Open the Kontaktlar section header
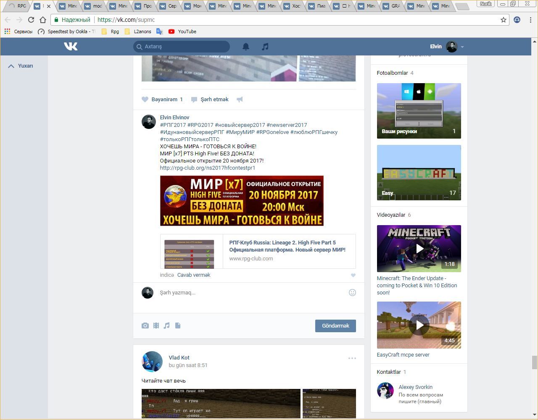The height and width of the screenshot is (420, 538). [x=389, y=372]
